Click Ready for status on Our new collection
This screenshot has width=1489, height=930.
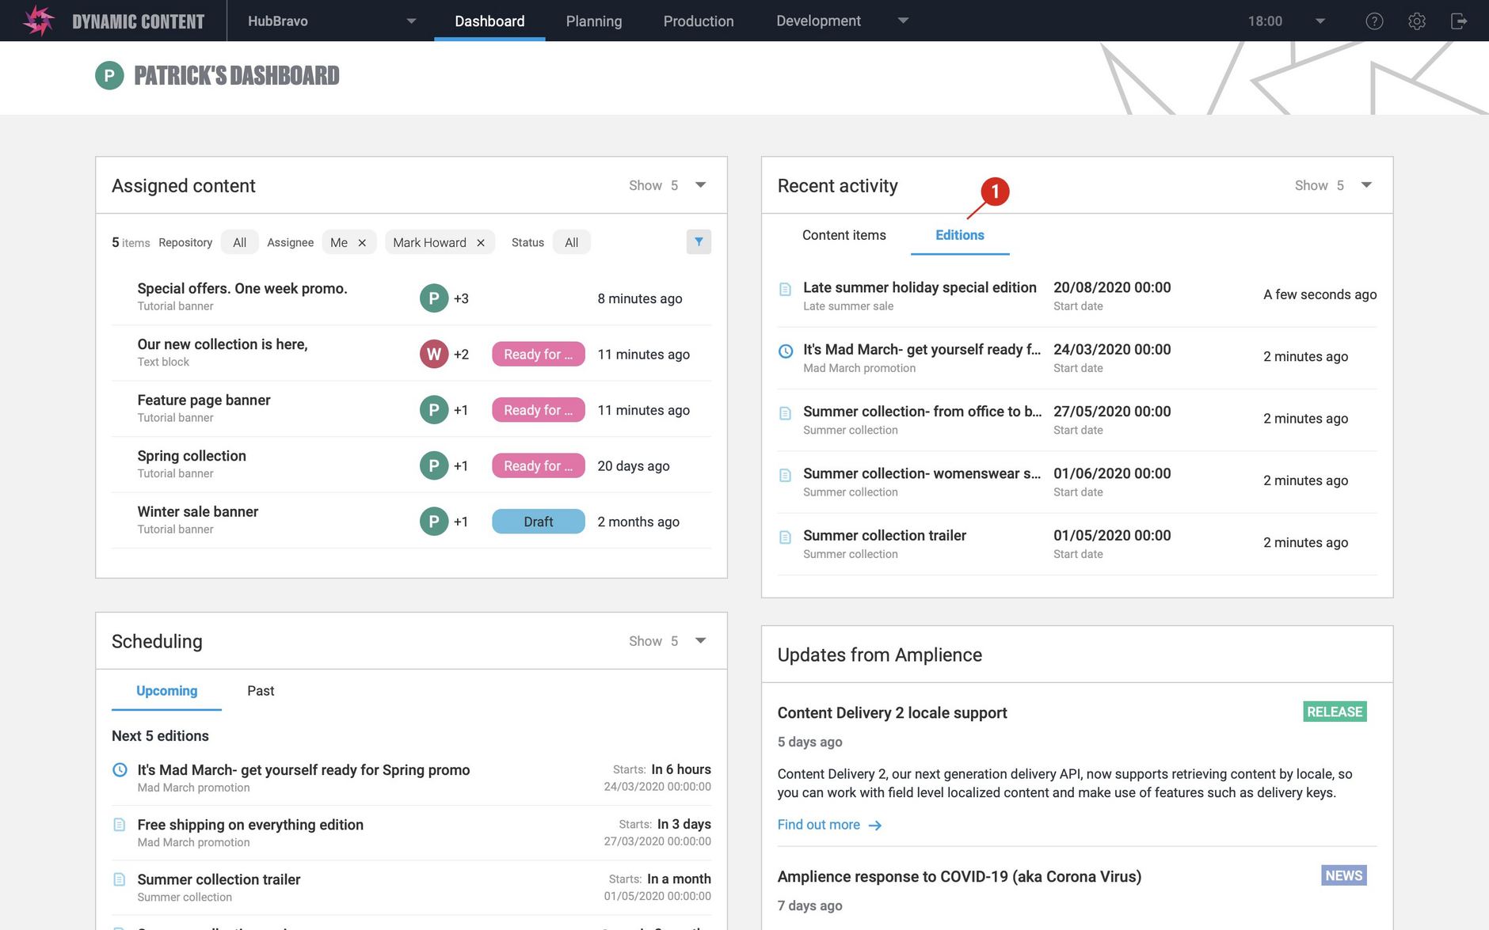[x=539, y=355]
